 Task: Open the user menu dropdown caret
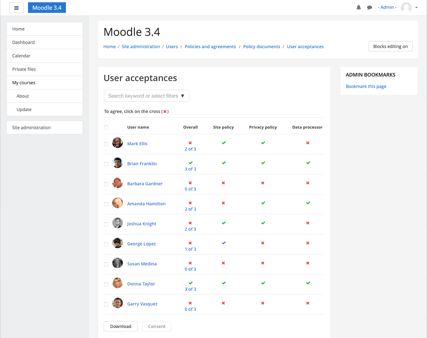(416, 8)
